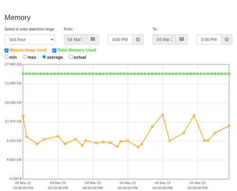The image size is (237, 191).
Task: Click the 04:30:00 PM axis label
Action: tap(128, 188)
